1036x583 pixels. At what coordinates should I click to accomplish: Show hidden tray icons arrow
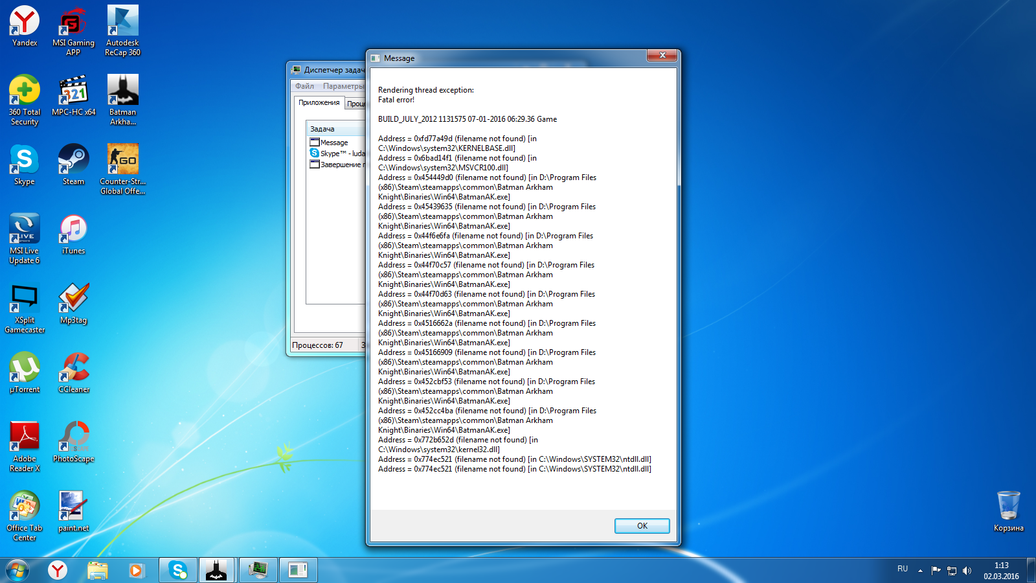[x=920, y=571]
